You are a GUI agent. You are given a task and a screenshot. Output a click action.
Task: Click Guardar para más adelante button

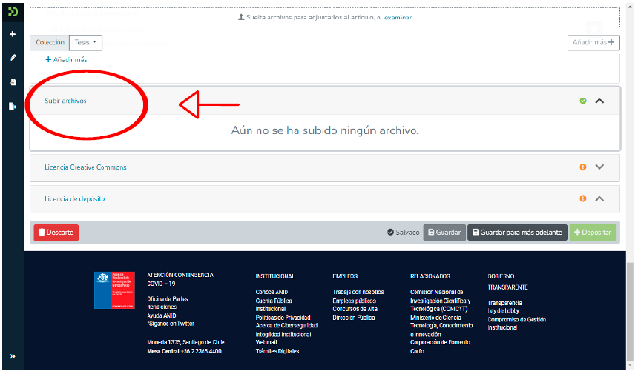click(x=517, y=233)
